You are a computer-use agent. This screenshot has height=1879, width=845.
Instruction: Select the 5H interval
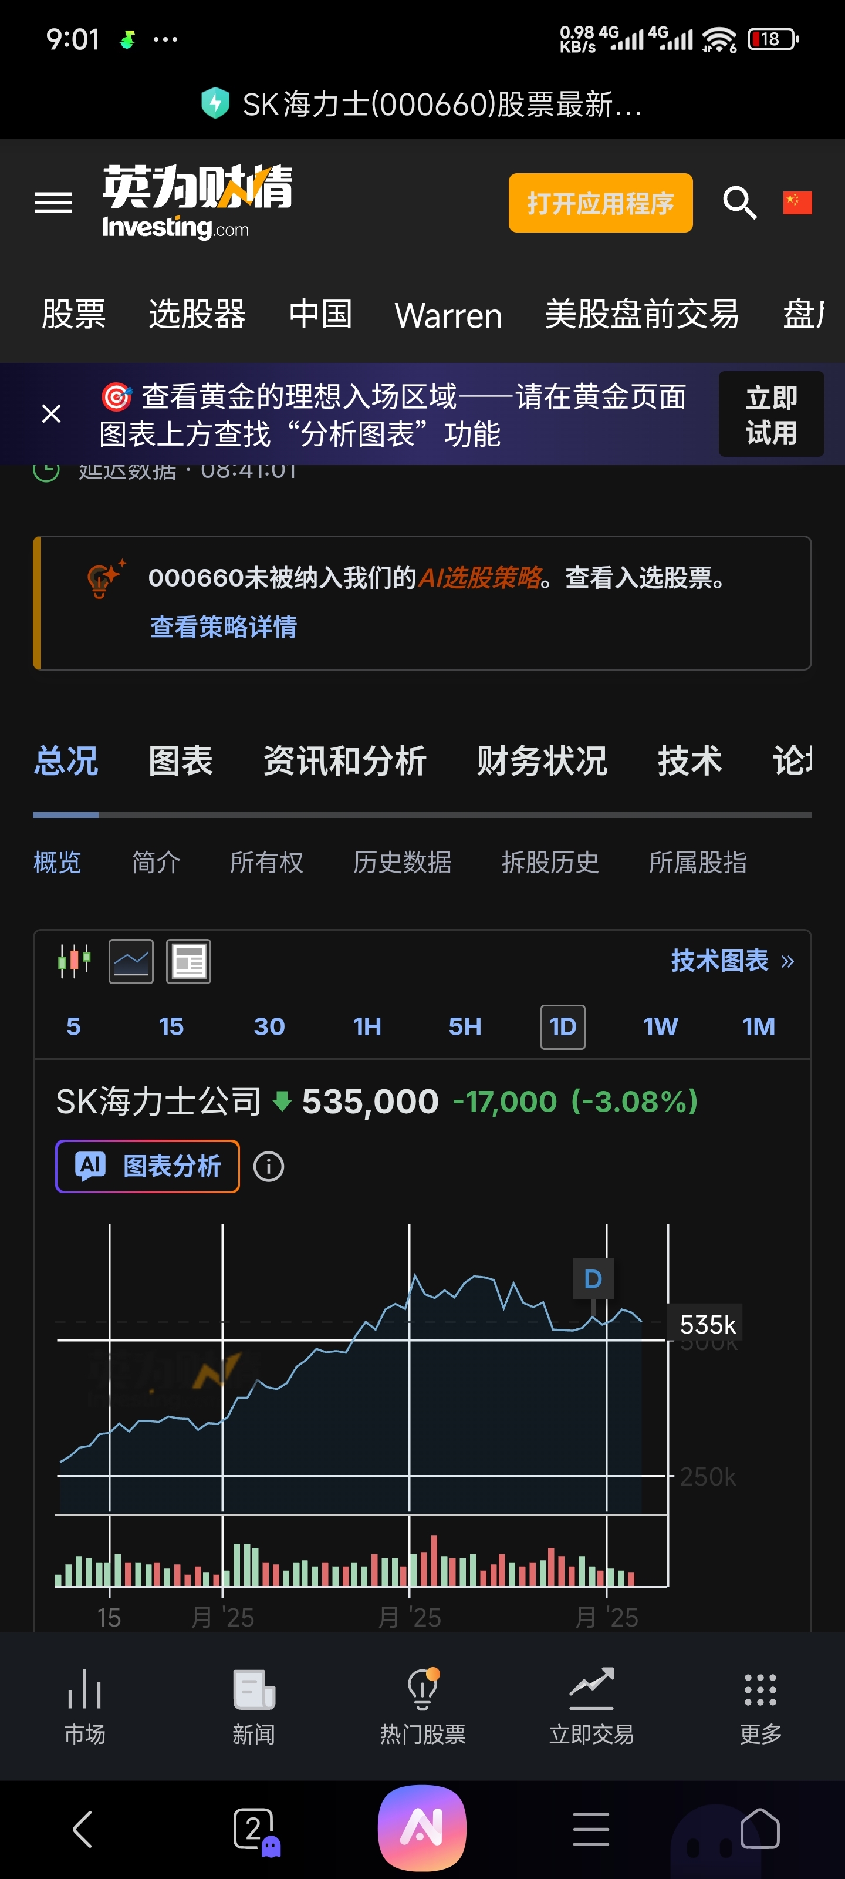tap(464, 1026)
